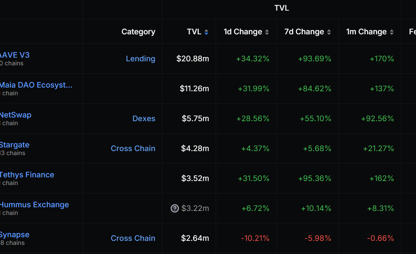This screenshot has width=416, height=254.
Task: Click Cross Chain category in Synapse row
Action: pyautogui.click(x=133, y=238)
